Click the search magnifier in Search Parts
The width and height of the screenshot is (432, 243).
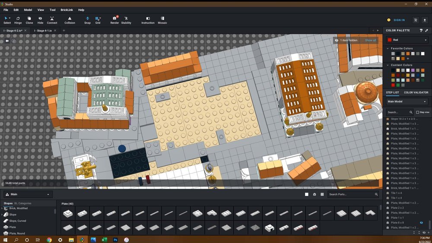coord(376,194)
